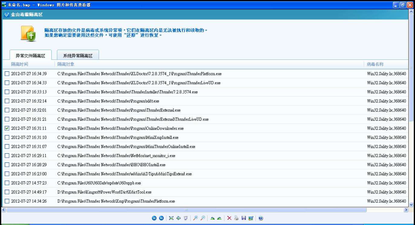The width and height of the screenshot is (415, 225).
Task: Delete the image with the red X icon
Action: click(229, 218)
